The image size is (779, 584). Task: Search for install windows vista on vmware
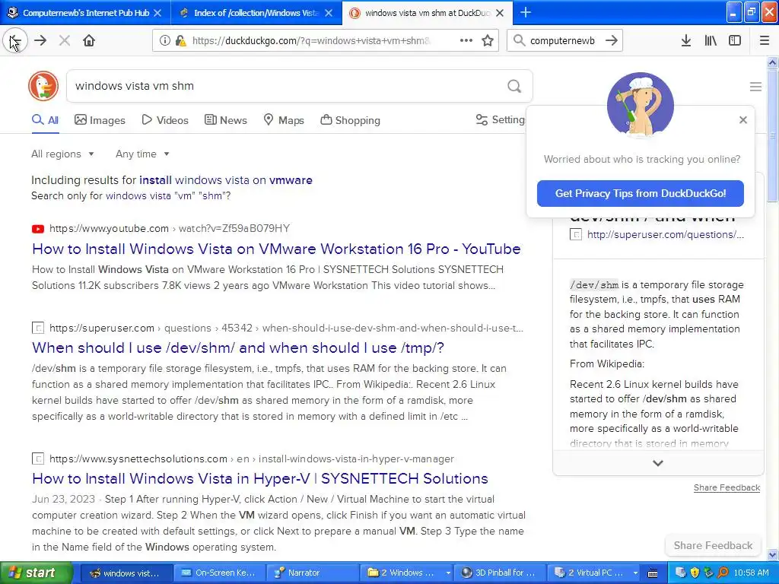tap(225, 180)
